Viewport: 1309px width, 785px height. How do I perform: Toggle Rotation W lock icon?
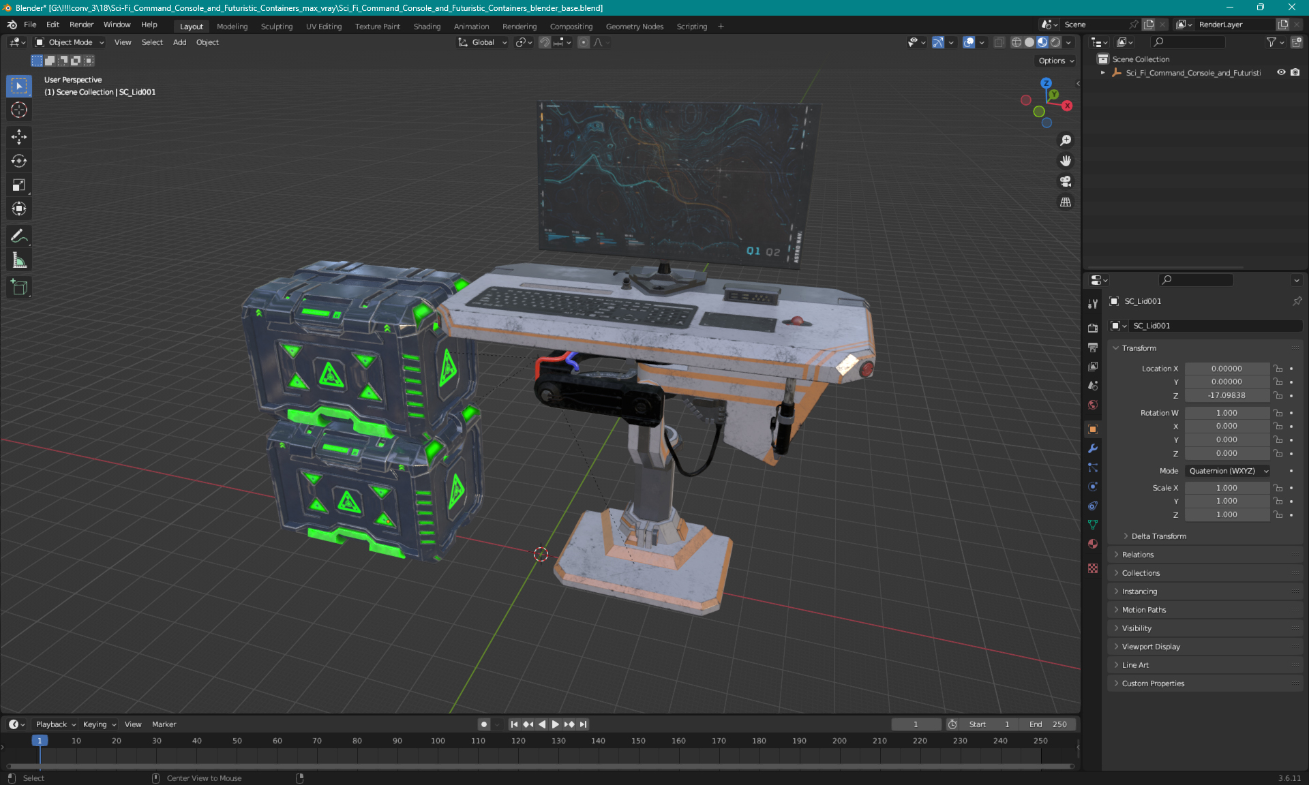click(1278, 413)
